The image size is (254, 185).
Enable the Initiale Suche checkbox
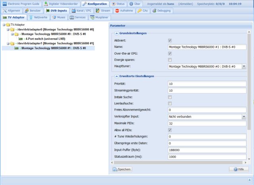click(170, 97)
